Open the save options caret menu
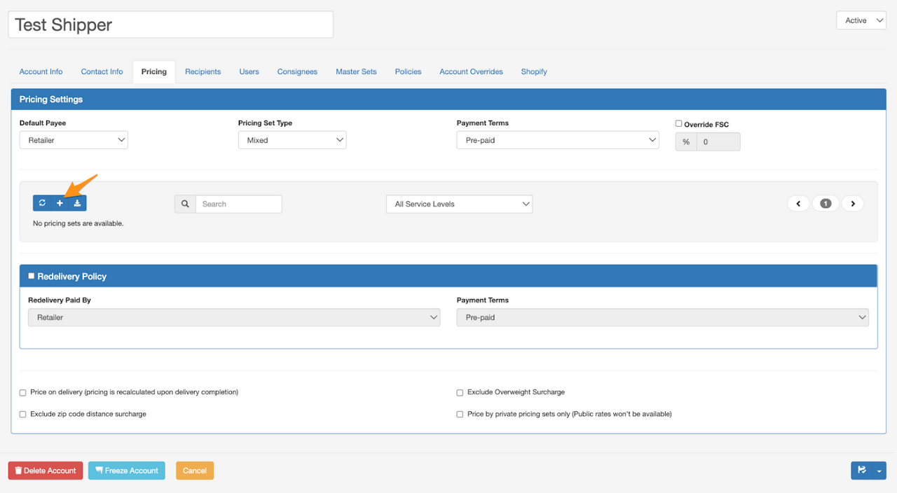This screenshot has width=897, height=493. (879, 471)
